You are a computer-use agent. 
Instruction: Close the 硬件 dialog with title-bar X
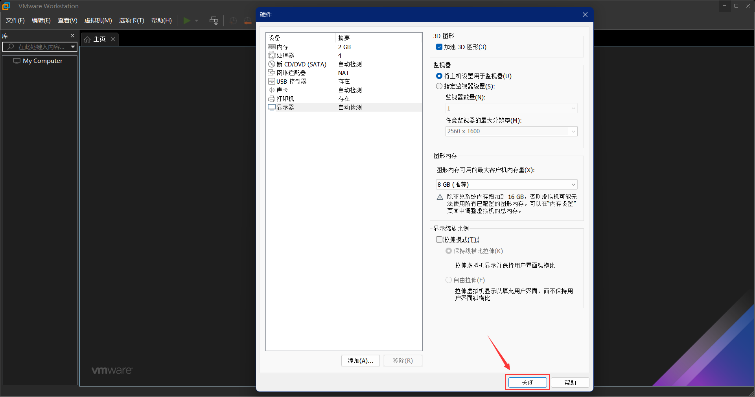click(x=585, y=15)
